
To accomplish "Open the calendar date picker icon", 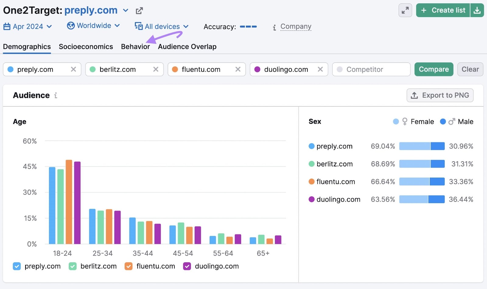I will (x=7, y=26).
